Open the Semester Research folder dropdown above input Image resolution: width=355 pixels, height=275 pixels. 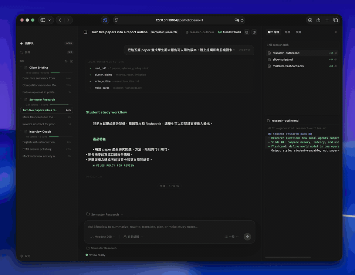pos(105,214)
